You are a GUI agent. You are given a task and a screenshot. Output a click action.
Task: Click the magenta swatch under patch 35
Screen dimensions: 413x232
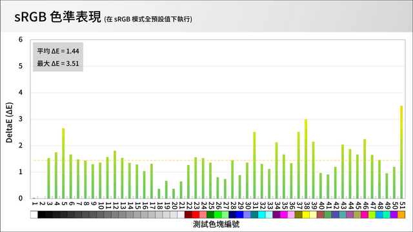[x=284, y=215]
